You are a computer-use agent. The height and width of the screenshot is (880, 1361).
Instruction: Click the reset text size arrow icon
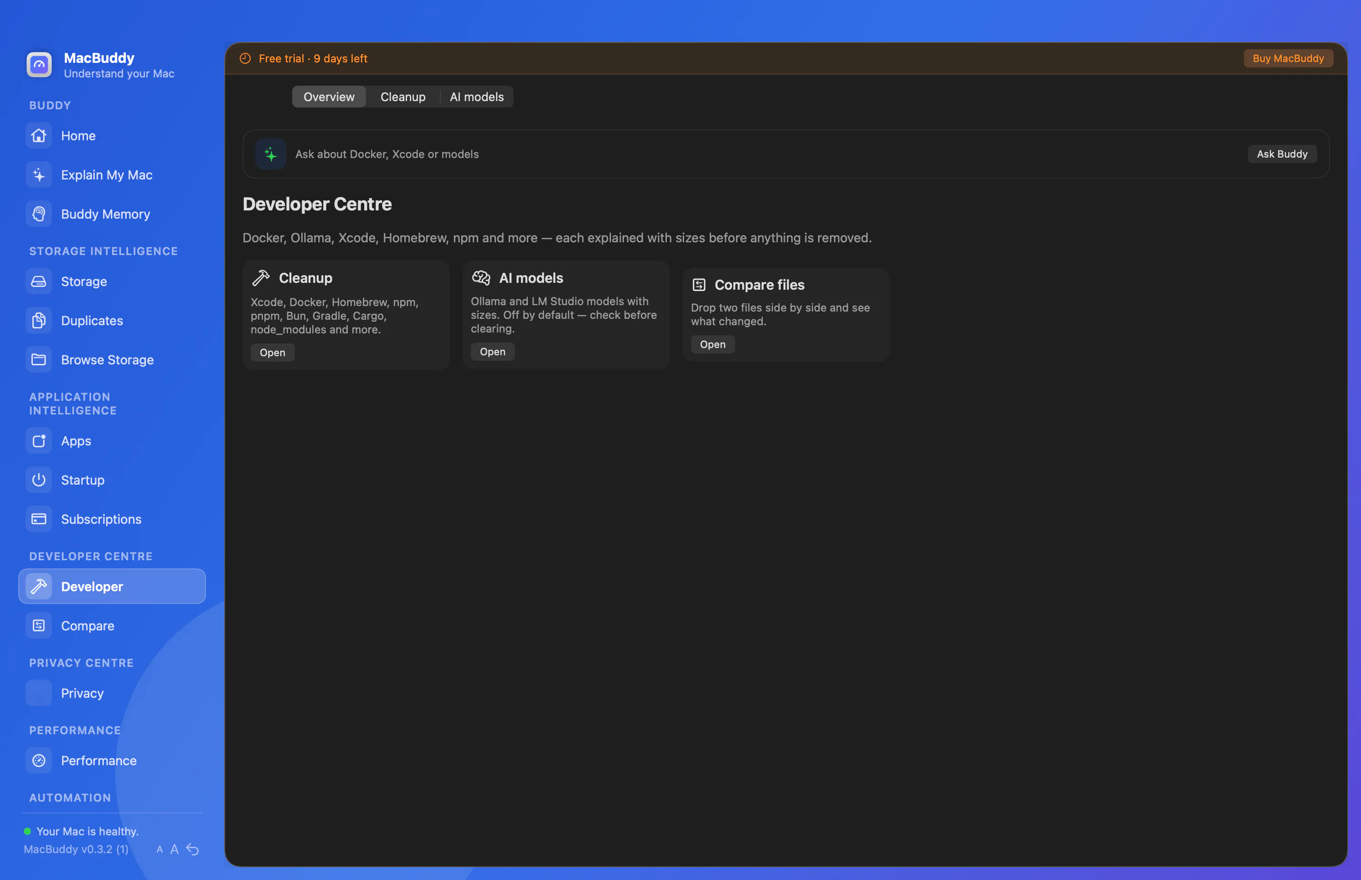click(x=193, y=850)
